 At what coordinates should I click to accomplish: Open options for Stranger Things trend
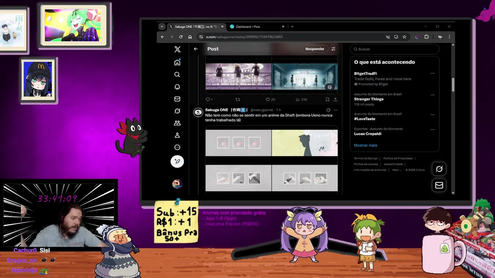[433, 95]
